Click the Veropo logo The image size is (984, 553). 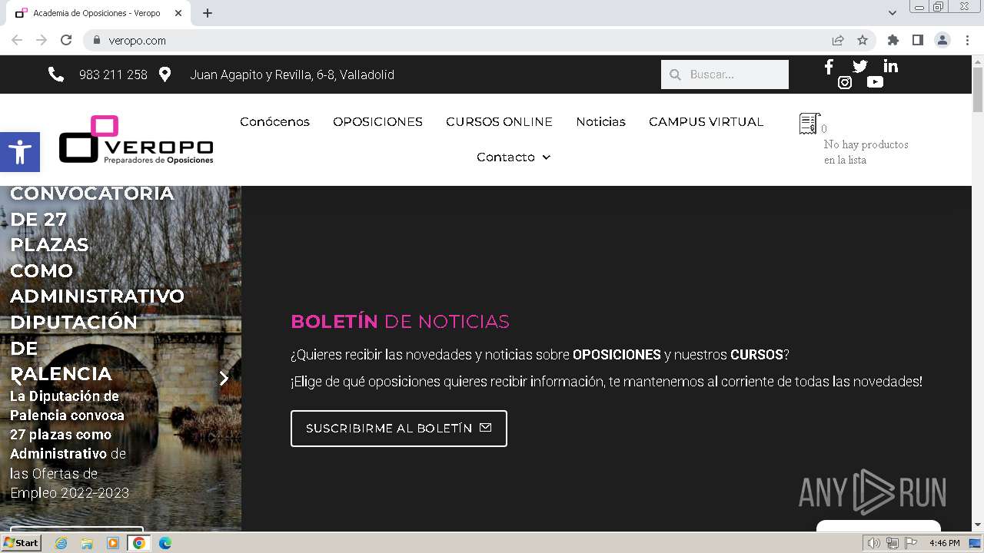coord(136,139)
